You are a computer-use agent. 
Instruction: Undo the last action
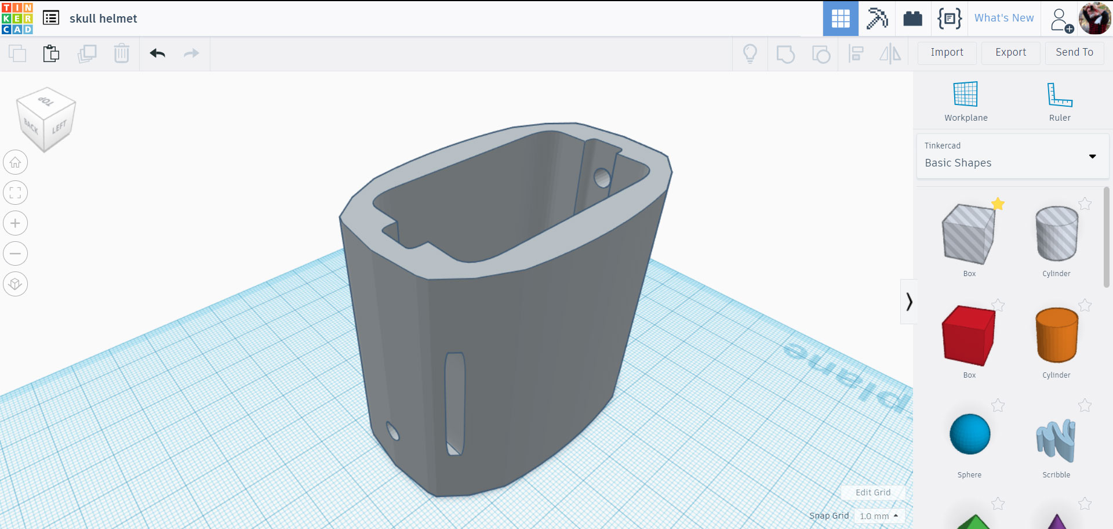click(158, 53)
